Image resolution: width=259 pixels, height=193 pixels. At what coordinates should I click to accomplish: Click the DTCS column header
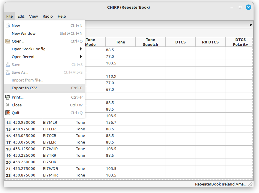(180, 42)
